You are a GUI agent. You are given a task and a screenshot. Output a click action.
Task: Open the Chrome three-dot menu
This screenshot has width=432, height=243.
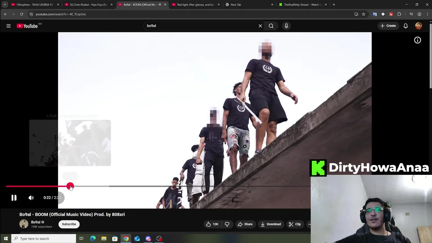(x=427, y=14)
